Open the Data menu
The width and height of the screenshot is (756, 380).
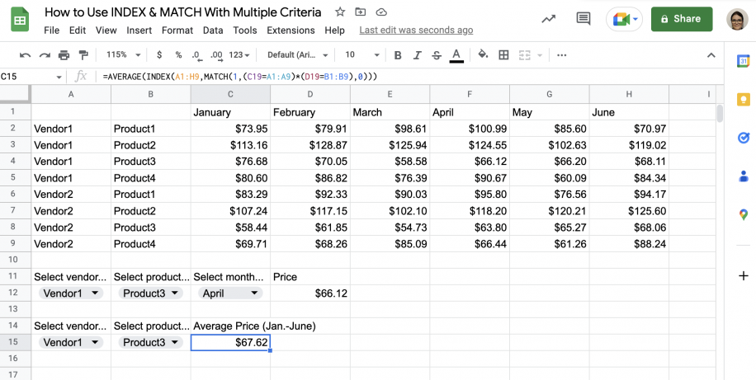point(213,30)
